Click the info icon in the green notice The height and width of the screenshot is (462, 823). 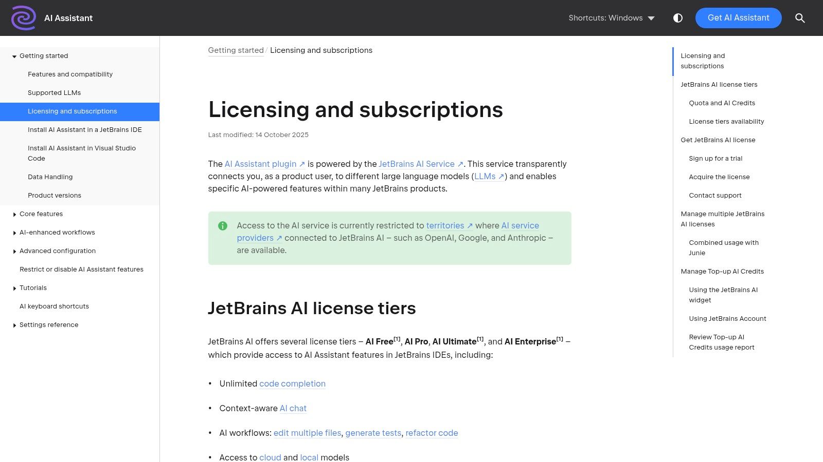click(223, 225)
